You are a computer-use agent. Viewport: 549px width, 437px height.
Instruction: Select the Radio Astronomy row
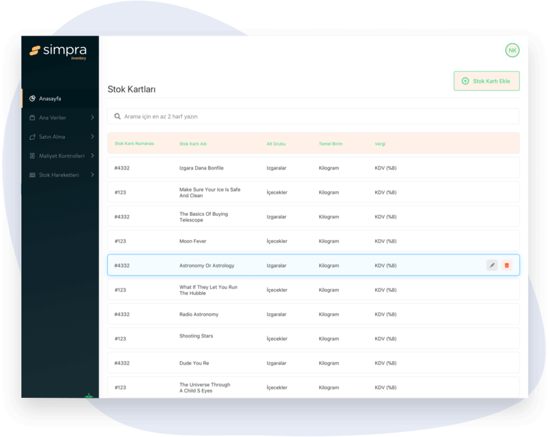313,314
